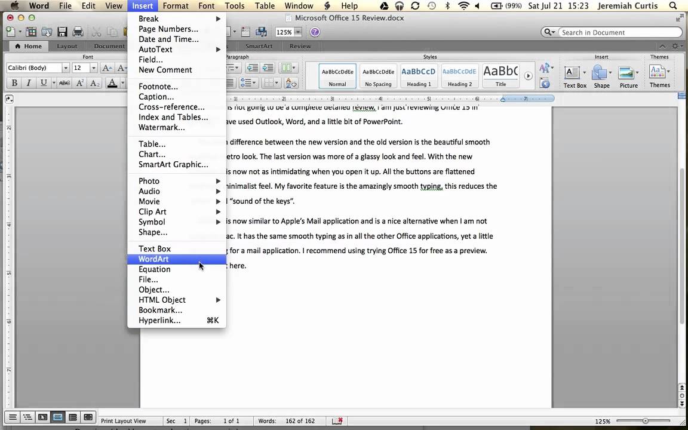Image resolution: width=688 pixels, height=430 pixels.
Task: Toggle Italic formatting
Action: pyautogui.click(x=28, y=83)
